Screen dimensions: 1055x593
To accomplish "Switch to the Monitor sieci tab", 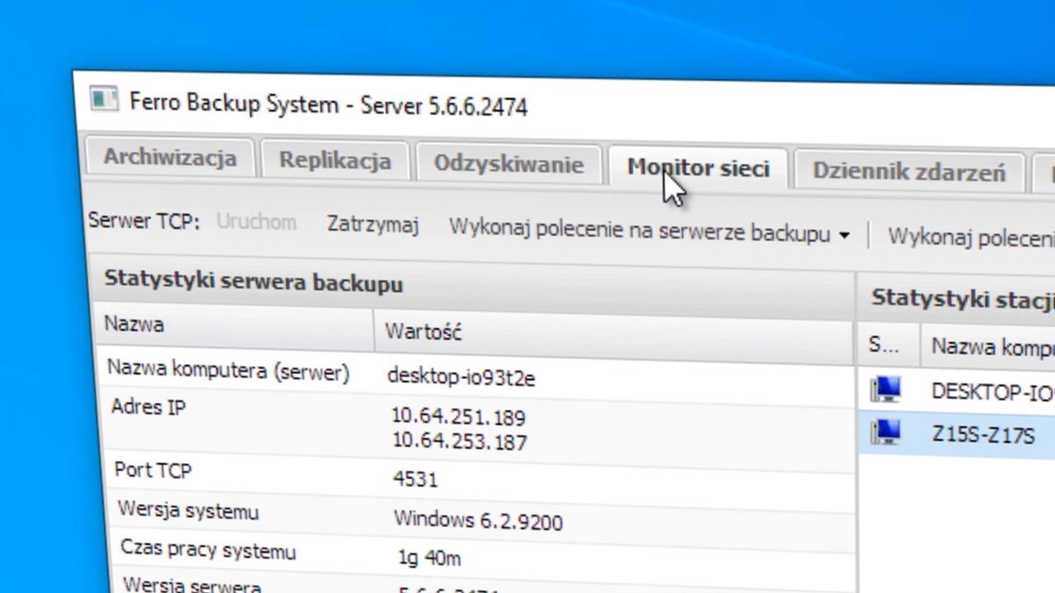I will pyautogui.click(x=699, y=168).
